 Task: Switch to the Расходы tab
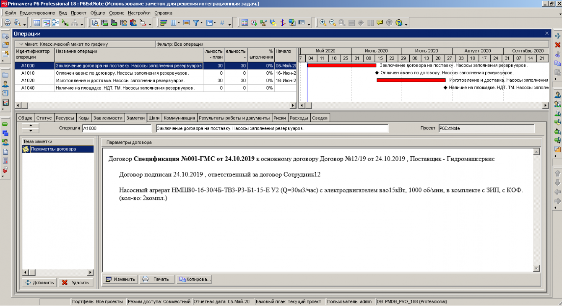tap(299, 118)
